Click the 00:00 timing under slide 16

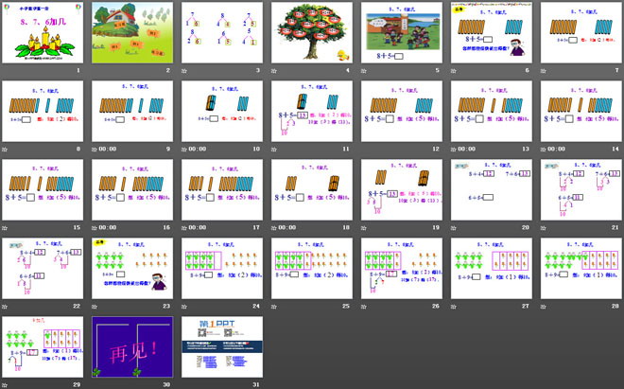(108, 227)
